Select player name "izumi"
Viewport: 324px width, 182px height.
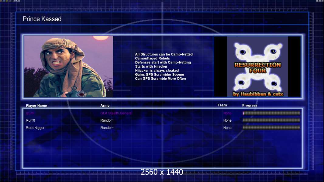(30, 113)
